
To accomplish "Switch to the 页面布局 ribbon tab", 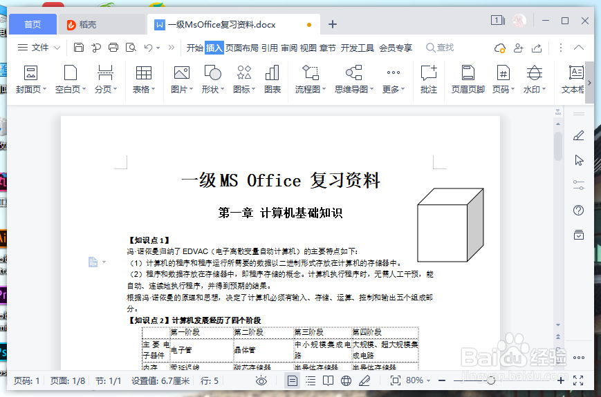I will (x=242, y=48).
